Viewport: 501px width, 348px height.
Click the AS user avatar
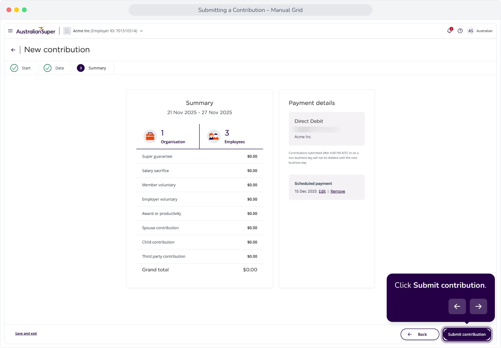click(471, 31)
